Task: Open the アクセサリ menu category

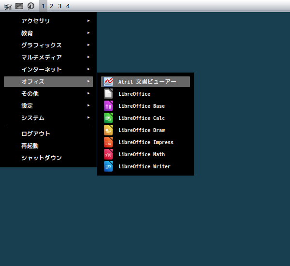Action: click(48, 21)
